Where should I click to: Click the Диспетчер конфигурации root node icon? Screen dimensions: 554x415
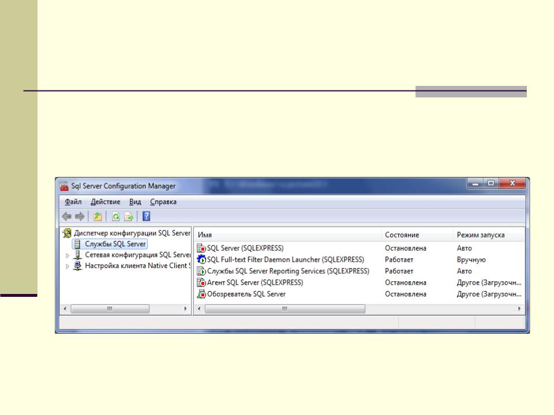click(67, 233)
